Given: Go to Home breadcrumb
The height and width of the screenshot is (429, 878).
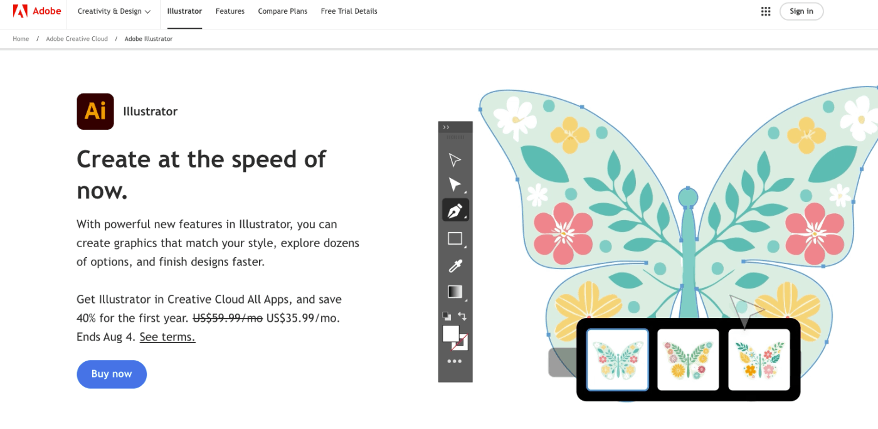Looking at the screenshot, I should tap(21, 39).
